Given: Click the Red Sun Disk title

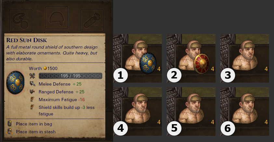Looking at the screenshot, I should click(27, 40).
